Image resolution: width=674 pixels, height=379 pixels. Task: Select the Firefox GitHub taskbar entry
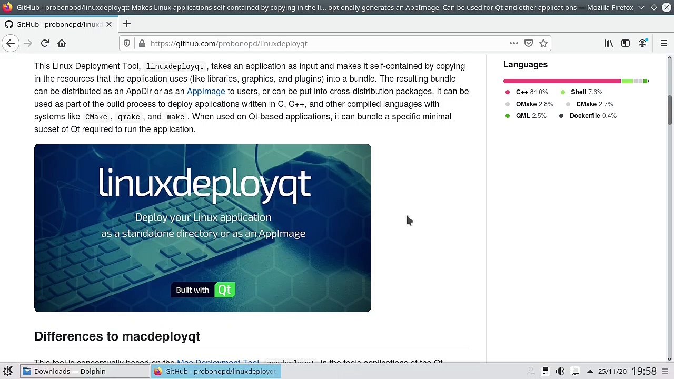click(x=216, y=371)
